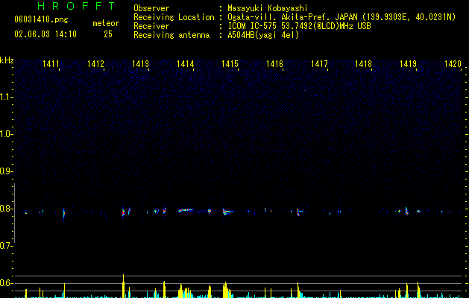Viewport: 469px width, 298px height.
Task: Click the kHz axis unit label
Action: pyautogui.click(x=7, y=60)
